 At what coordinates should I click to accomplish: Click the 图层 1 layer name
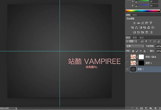(140, 69)
